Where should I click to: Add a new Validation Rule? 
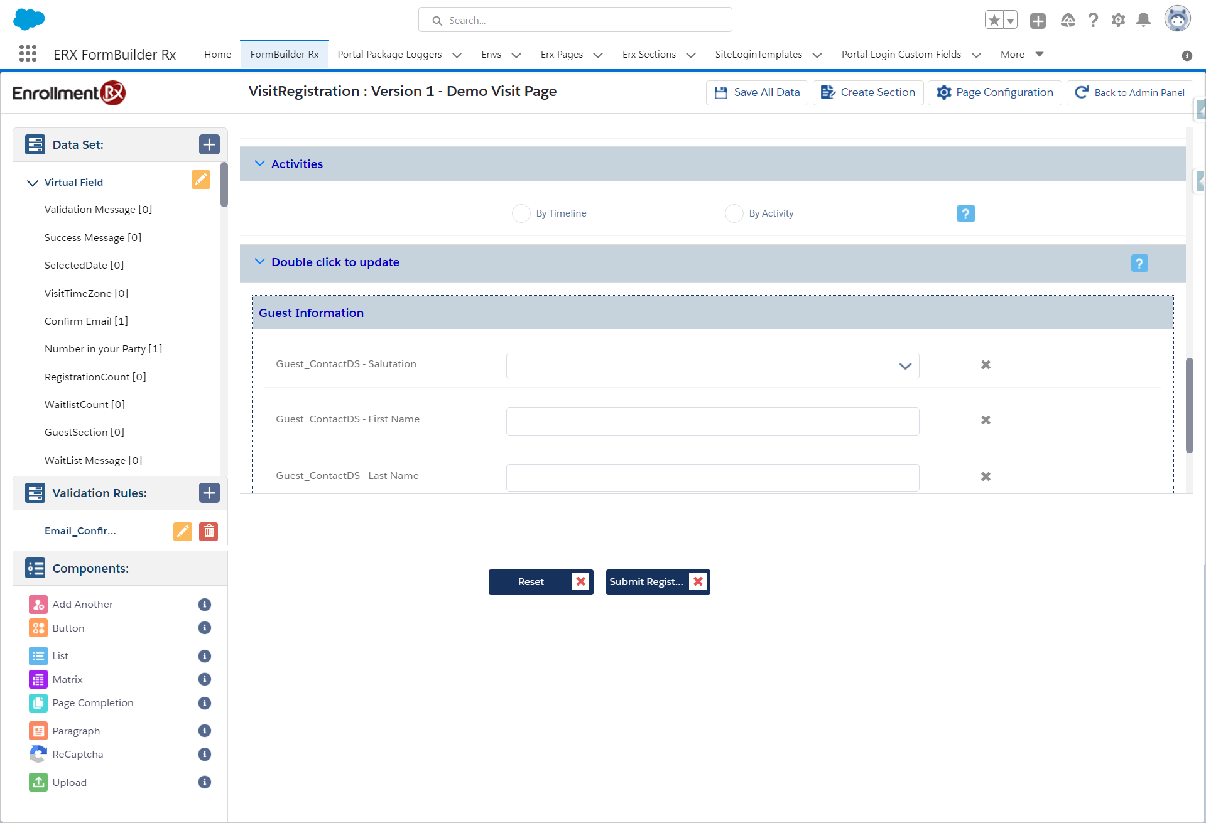click(x=209, y=493)
